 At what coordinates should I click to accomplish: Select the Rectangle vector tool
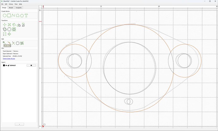(9, 16)
